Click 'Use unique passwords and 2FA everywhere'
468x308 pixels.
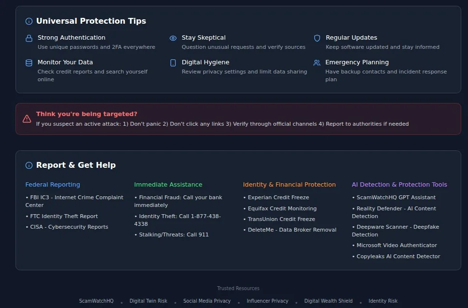96,47
